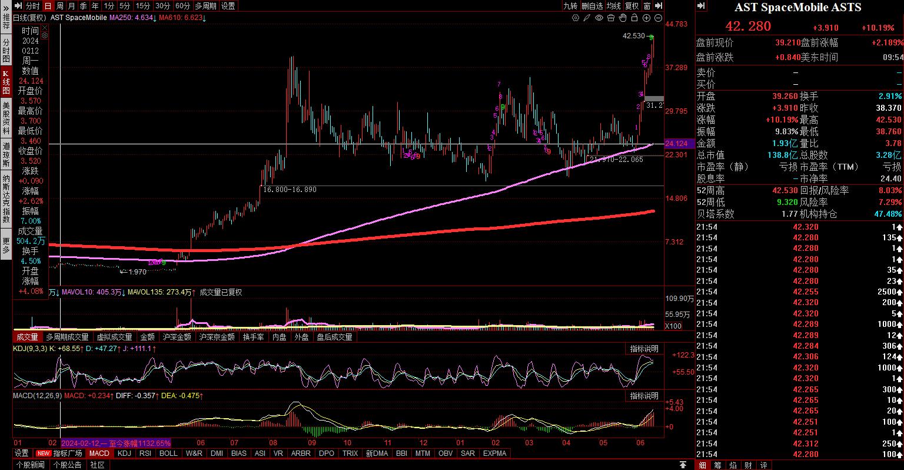This screenshot has width=904, height=470.
Task: Switch indicator to KDJ
Action: 124,454
